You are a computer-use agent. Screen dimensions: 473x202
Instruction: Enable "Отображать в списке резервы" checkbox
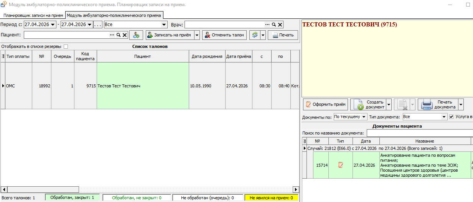pyautogui.click(x=66, y=46)
